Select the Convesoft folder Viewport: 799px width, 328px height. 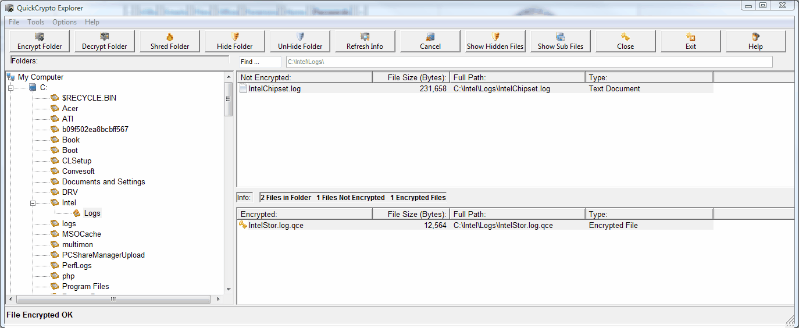point(79,171)
